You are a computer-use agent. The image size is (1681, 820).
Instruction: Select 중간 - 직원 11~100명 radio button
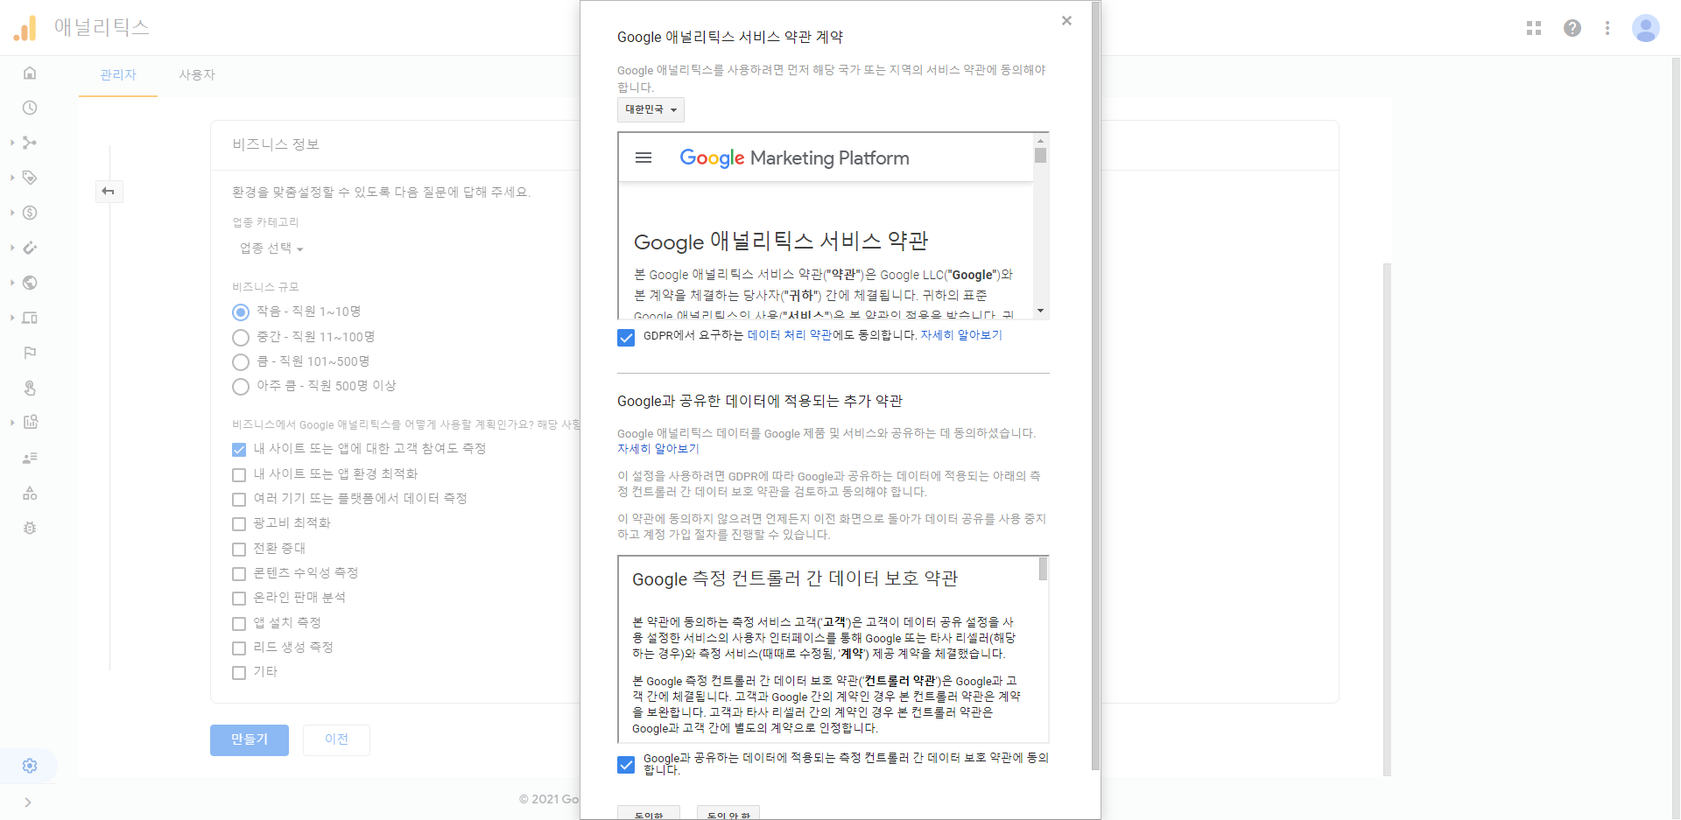(241, 337)
